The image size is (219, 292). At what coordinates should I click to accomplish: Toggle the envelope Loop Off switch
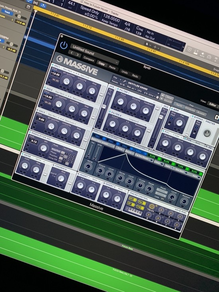[x=162, y=199]
